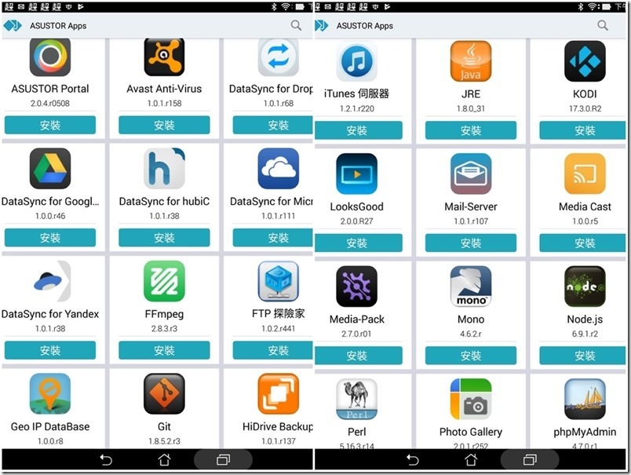Select the version text 2.0.4.r0508
Viewport: 631px width, 475px height.
pos(50,104)
